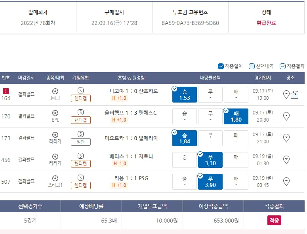This screenshot has height=234, width=307.
Task: Open the location pin for the Betis match
Action: pos(286,160)
